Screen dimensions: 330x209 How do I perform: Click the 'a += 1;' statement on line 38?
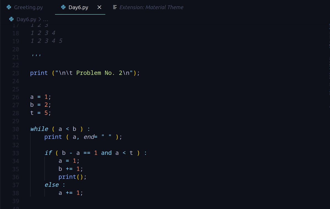71,193
